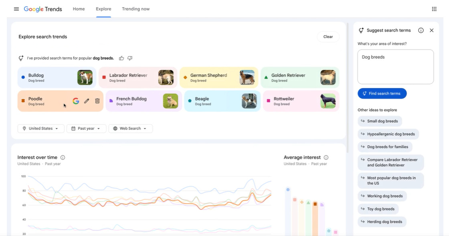Select the Poodle term label

pos(35,99)
